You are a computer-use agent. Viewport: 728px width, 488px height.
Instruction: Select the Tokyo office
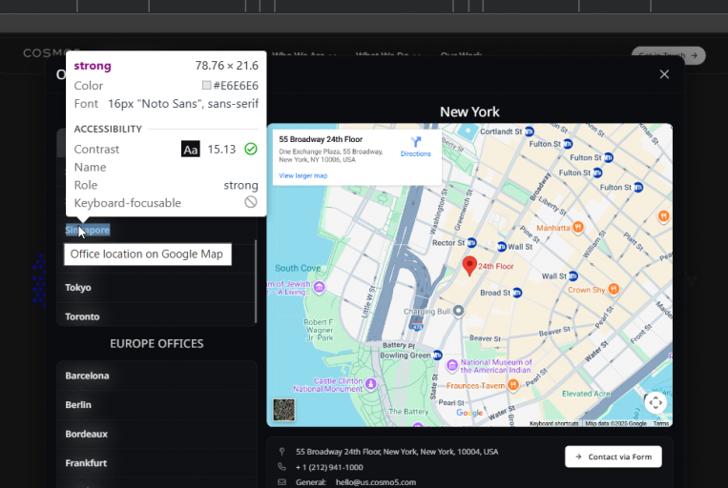point(156,288)
